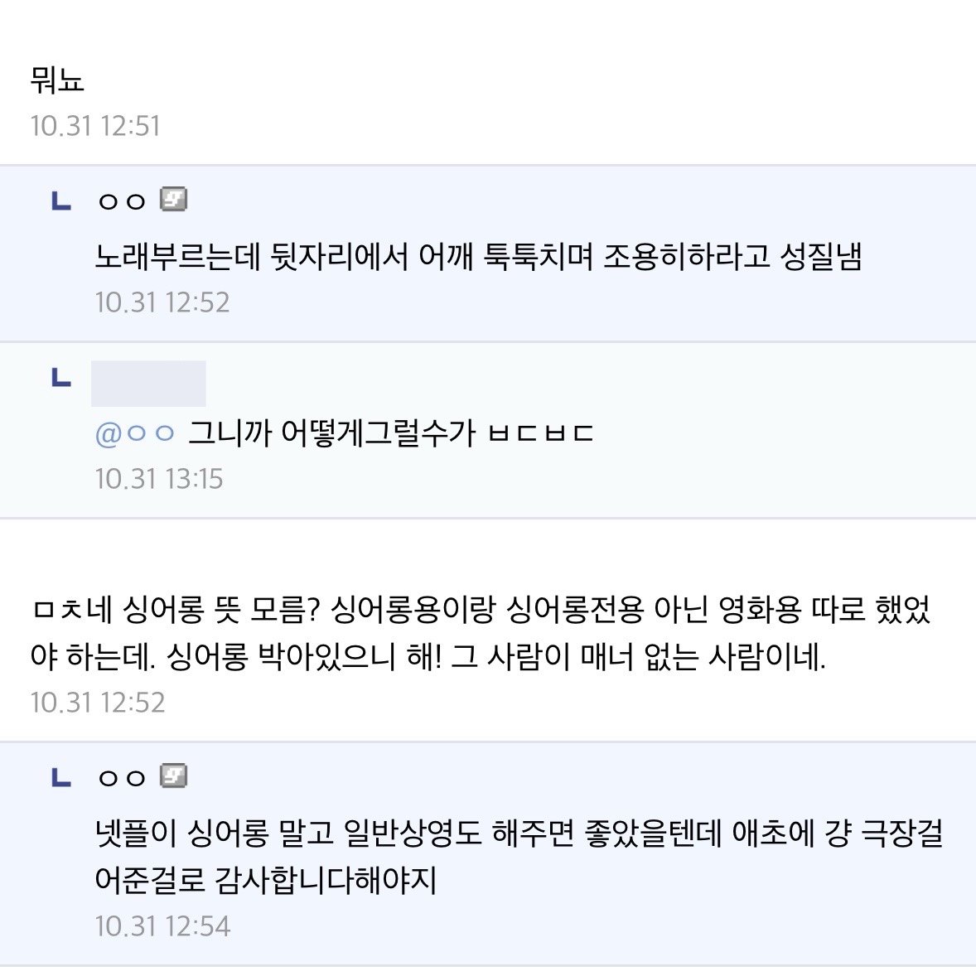Click the 12:52 timestamp under the ㅁㅊ네 comment

point(98,703)
